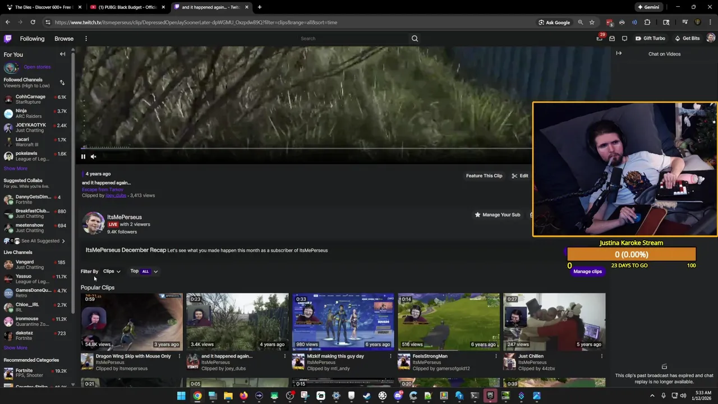Click Gift Turbo button
Screen dimensions: 718x404
tap(650, 39)
